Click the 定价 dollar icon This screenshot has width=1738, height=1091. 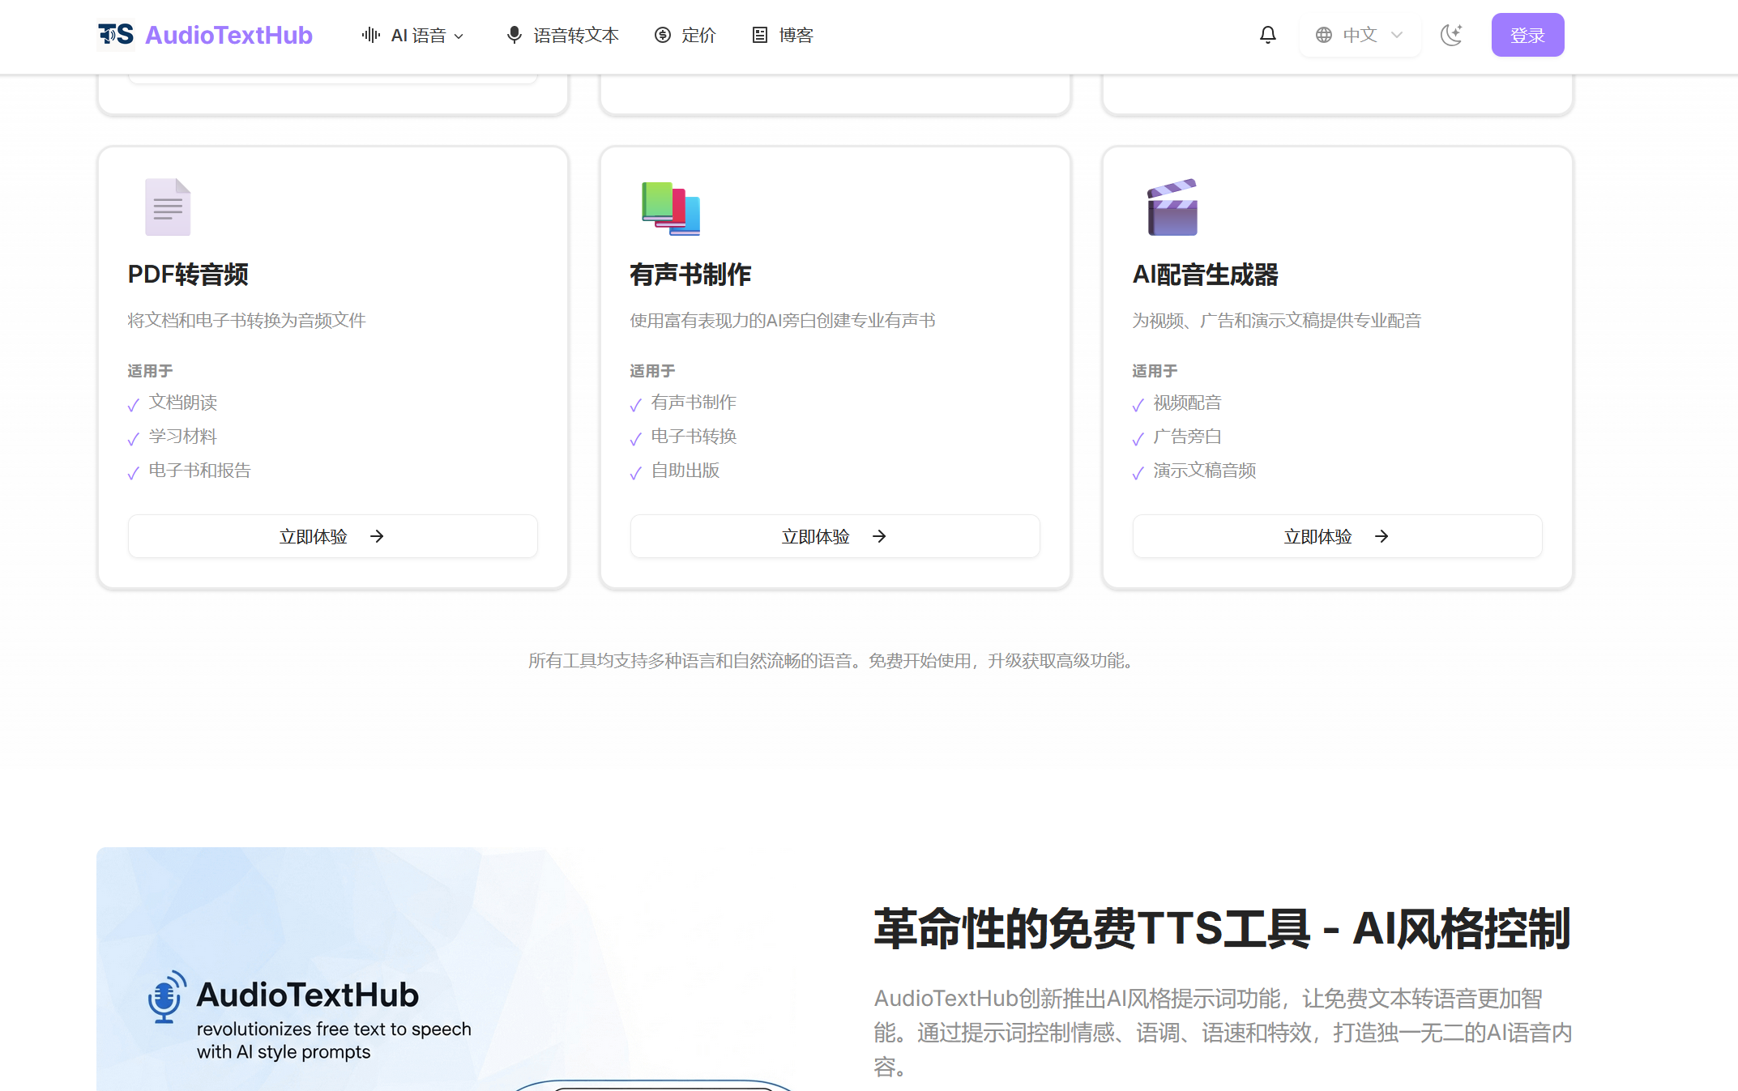pyautogui.click(x=661, y=34)
